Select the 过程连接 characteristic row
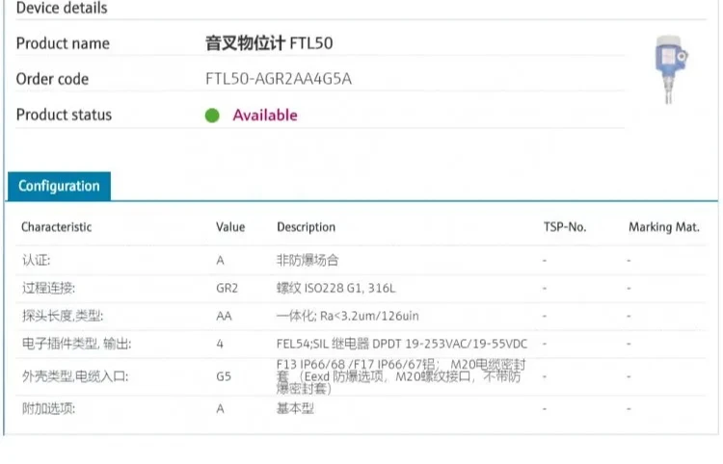Viewport: 723px width, 464px height. pos(48,288)
